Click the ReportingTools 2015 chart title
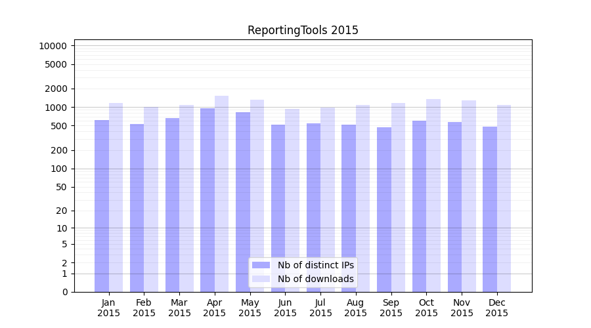The image size is (591, 328). 303,30
